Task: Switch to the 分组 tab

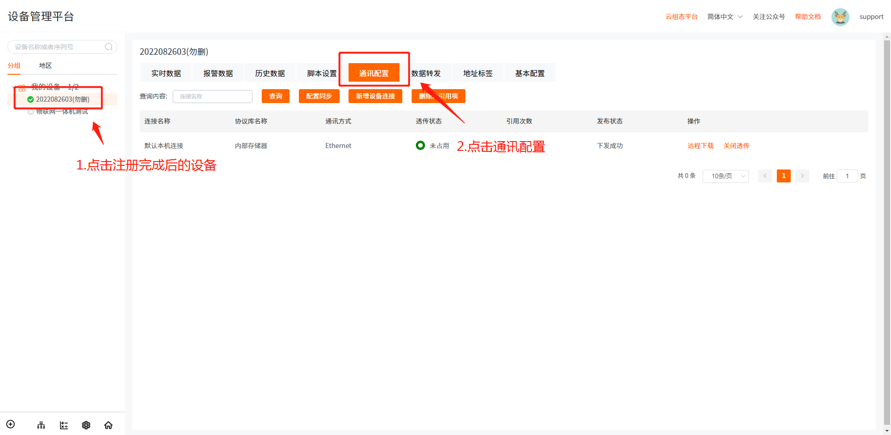Action: 14,65
